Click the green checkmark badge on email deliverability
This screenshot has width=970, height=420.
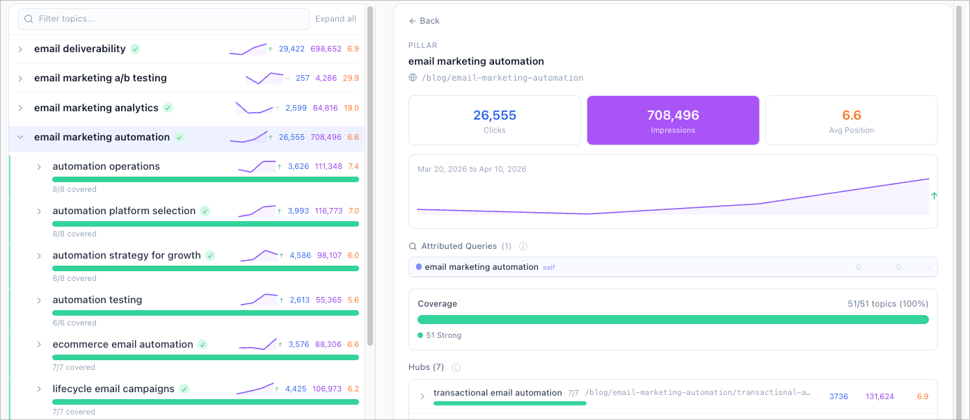tap(135, 49)
